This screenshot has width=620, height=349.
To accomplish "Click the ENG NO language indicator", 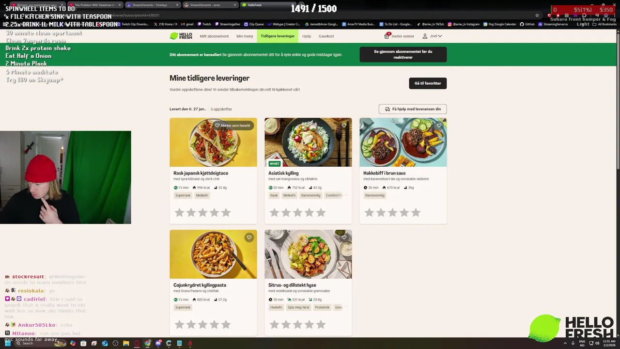I will point(582,343).
